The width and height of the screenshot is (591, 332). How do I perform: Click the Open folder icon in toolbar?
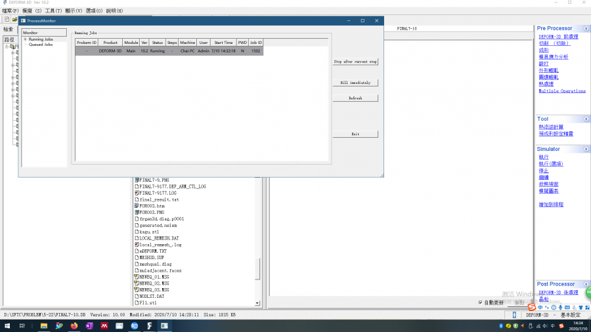(14, 20)
